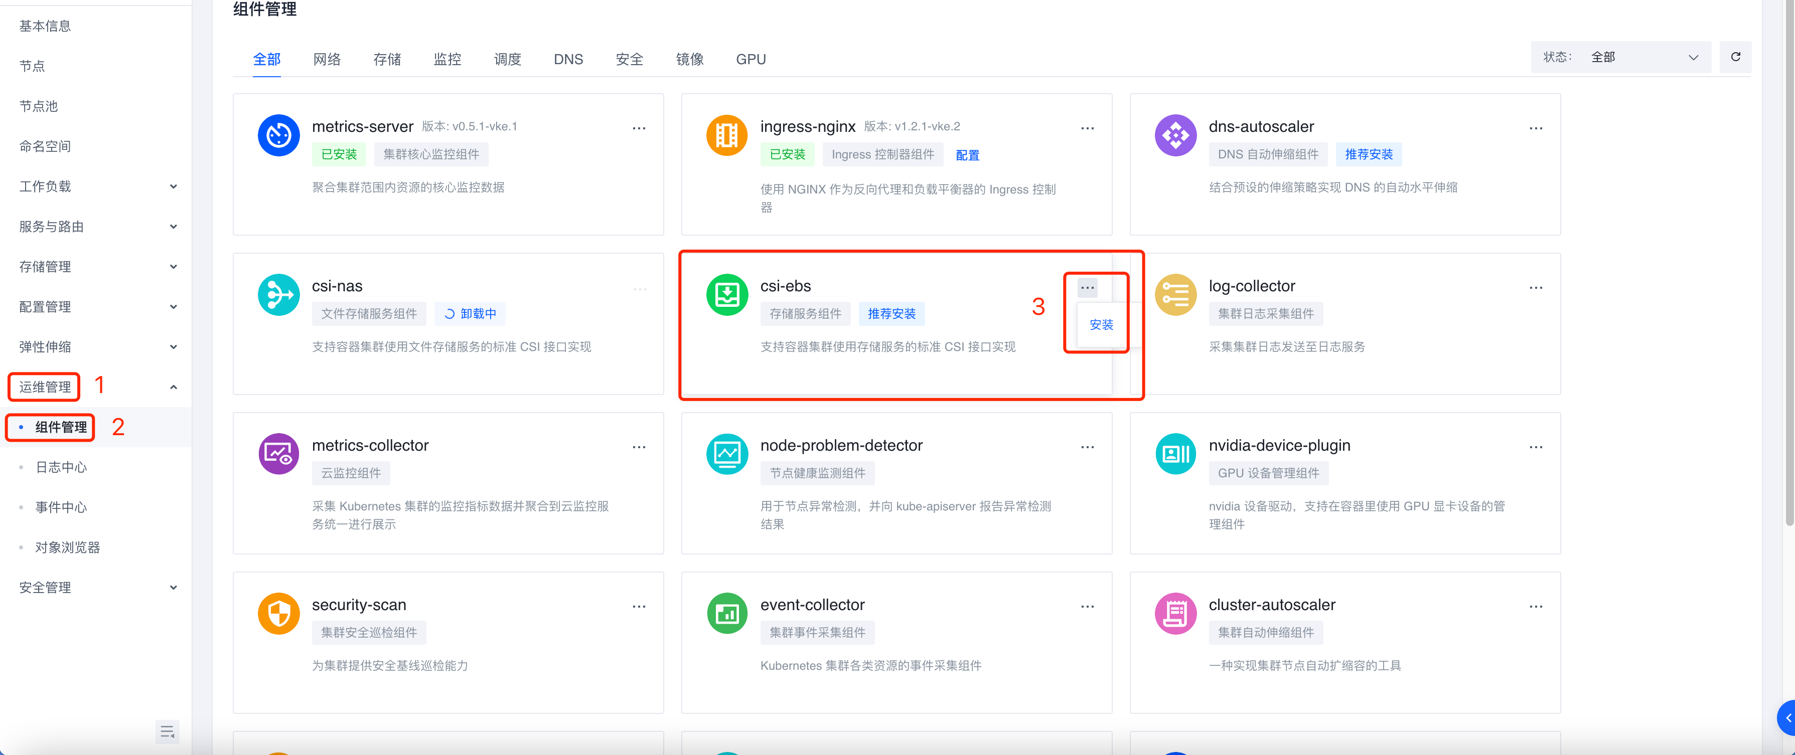1795x755 pixels.
Task: Open 节点 in the sidebar
Action: coord(32,66)
